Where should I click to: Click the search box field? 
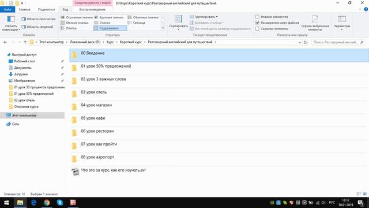338,42
